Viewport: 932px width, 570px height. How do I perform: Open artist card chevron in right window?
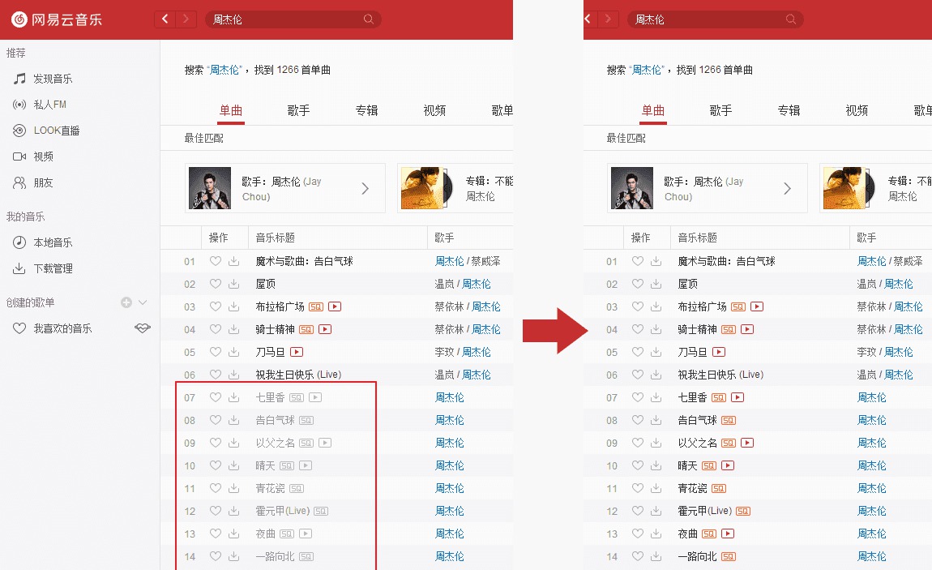pyautogui.click(x=787, y=188)
